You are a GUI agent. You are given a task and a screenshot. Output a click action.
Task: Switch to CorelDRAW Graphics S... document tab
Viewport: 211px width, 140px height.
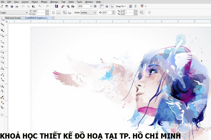tap(36, 18)
